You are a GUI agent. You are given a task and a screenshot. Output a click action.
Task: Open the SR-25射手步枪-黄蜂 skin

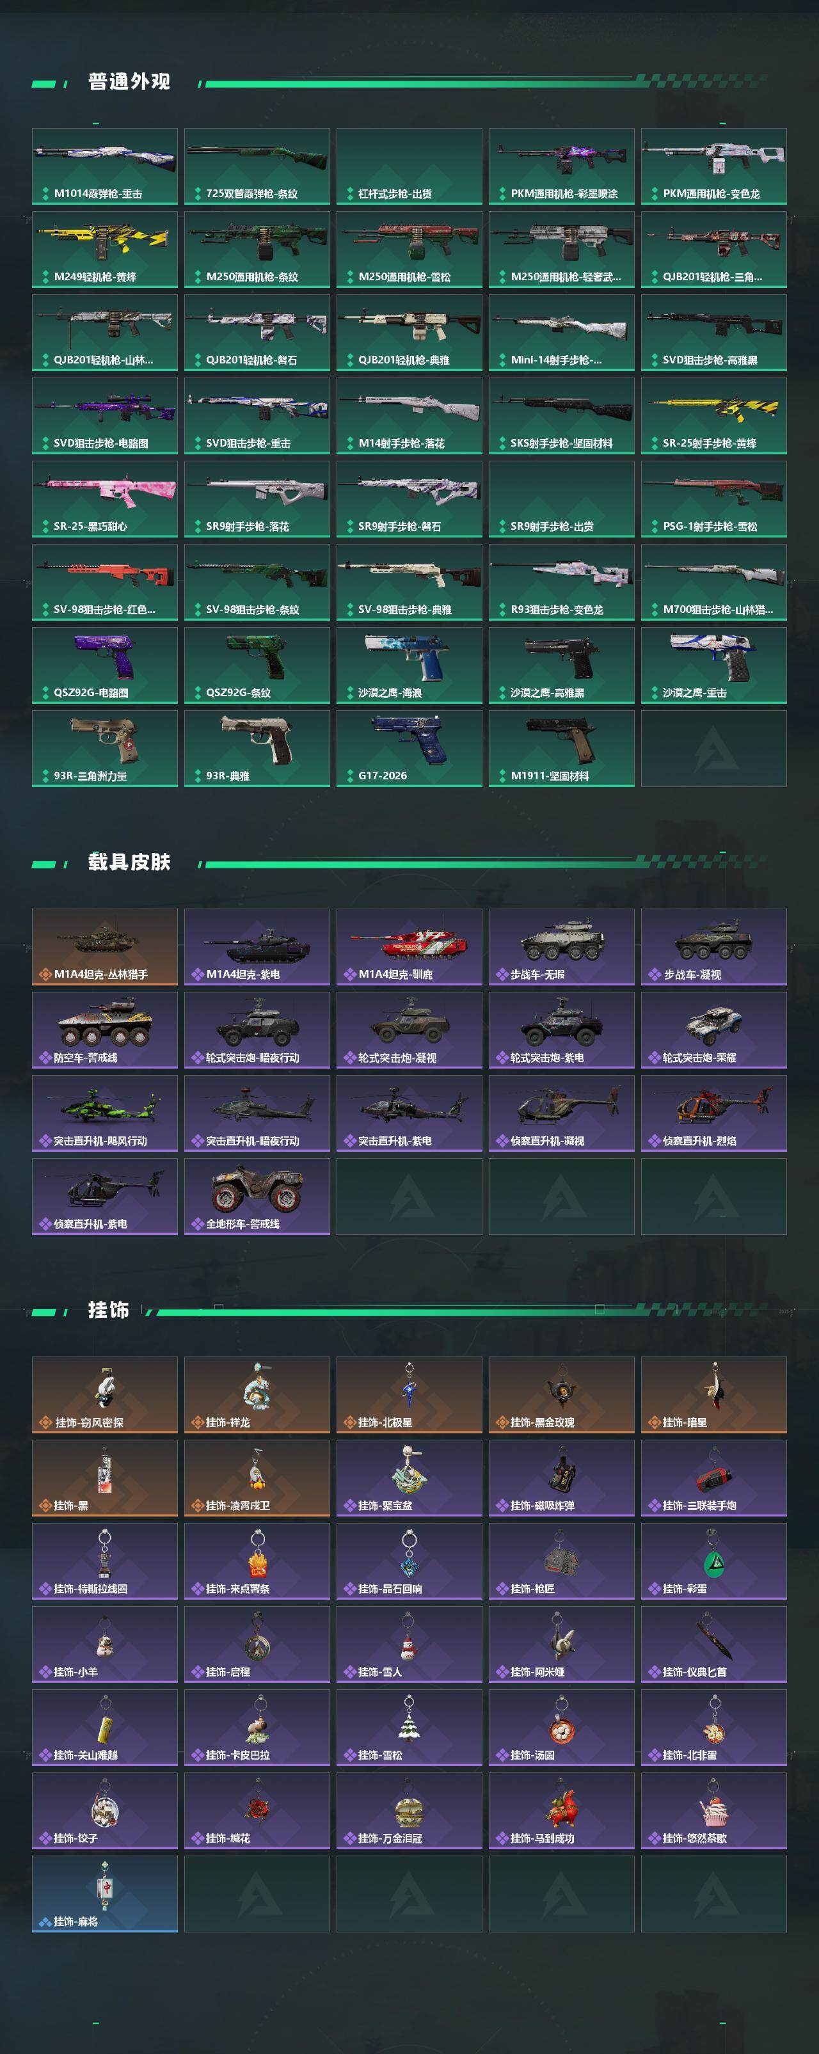point(713,416)
